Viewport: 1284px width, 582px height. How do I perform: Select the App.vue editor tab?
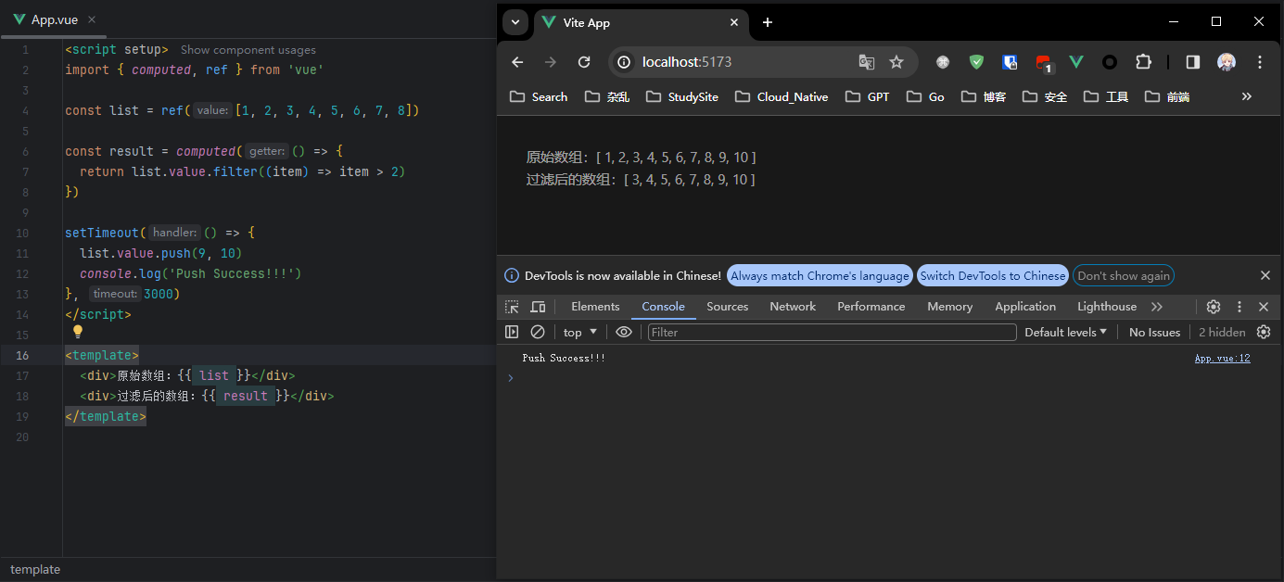54,19
